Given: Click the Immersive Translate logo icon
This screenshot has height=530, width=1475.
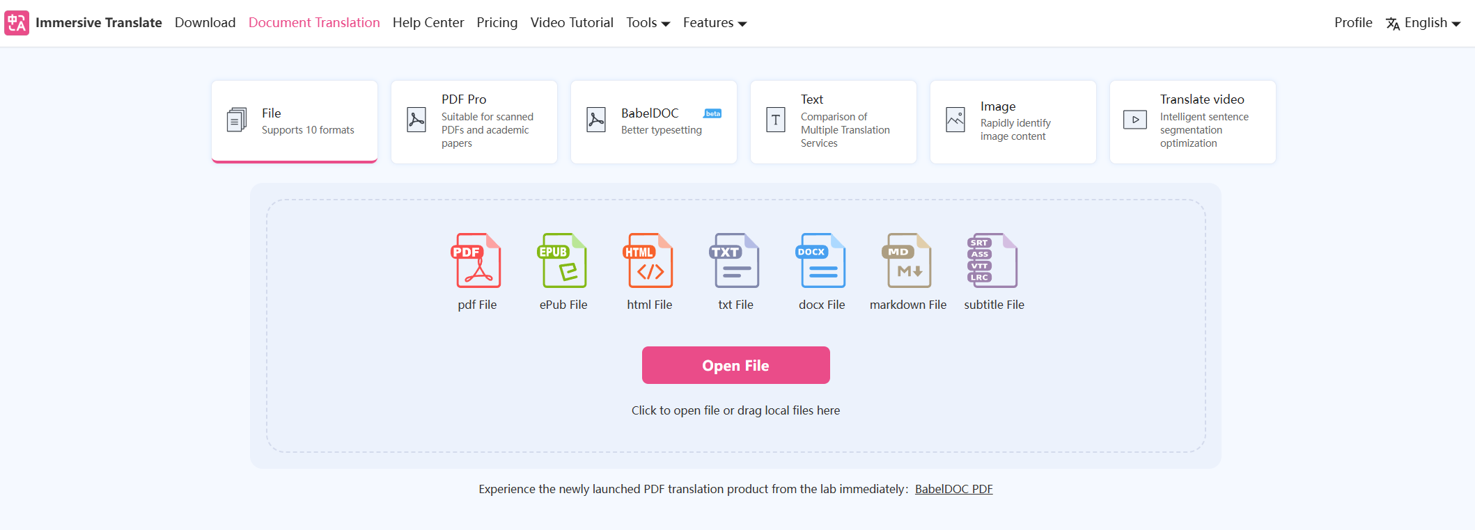Looking at the screenshot, I should 17,23.
